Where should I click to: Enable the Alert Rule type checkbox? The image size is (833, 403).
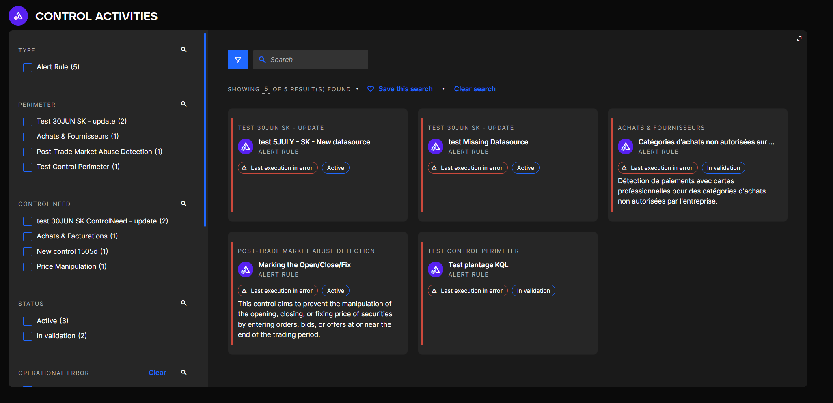pos(28,67)
